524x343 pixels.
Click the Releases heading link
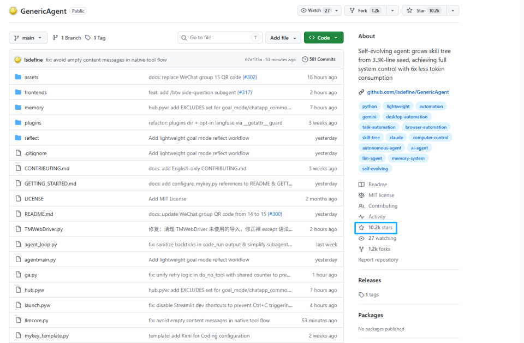click(x=370, y=280)
